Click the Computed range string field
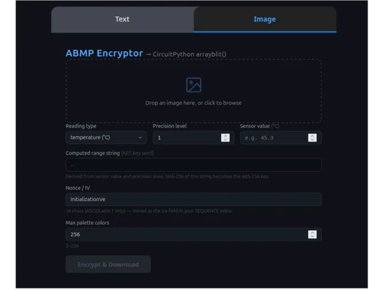 tap(194, 165)
